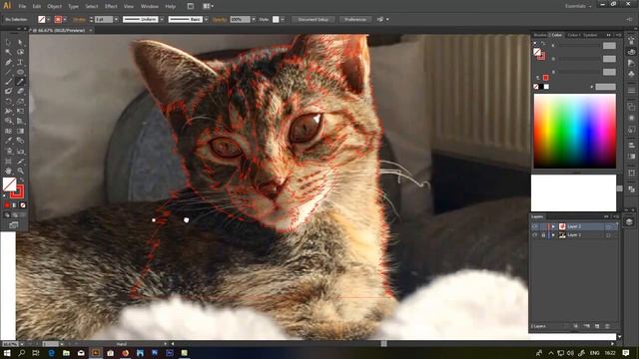Select the Rotate tool
The height and width of the screenshot is (359, 639).
tap(8, 102)
